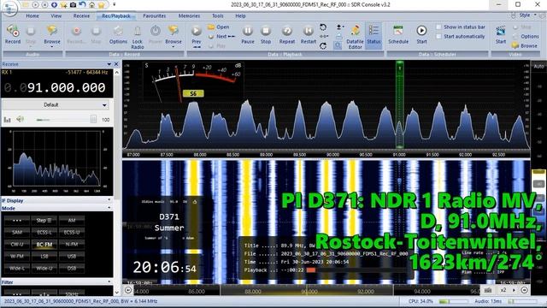This screenshot has width=547, height=308.
Task: Select ECSS-L mode
Action: pos(44,232)
